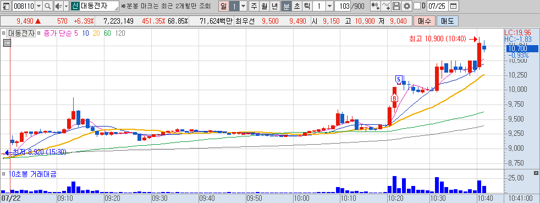The width and height of the screenshot is (540, 203).
Task: Click the 종가 단순 moving average label
Action: 58,34
